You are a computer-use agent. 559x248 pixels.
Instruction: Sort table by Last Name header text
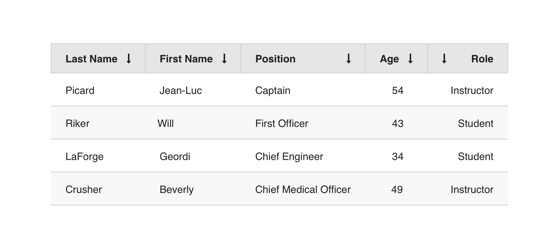[91, 59]
